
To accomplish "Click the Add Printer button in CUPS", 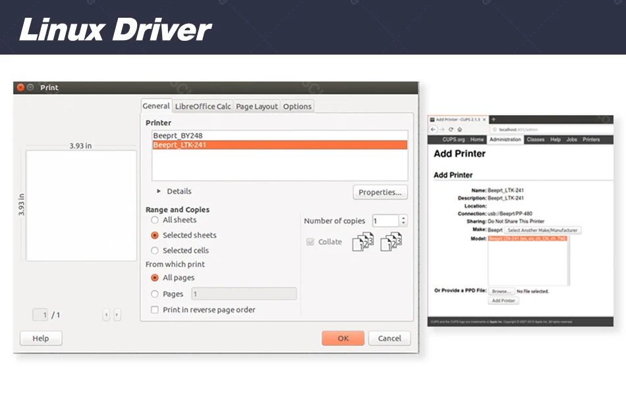I will pos(503,301).
